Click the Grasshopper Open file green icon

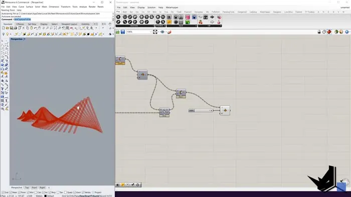[x=118, y=32]
